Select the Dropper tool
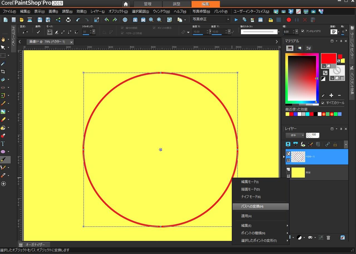 (3, 64)
